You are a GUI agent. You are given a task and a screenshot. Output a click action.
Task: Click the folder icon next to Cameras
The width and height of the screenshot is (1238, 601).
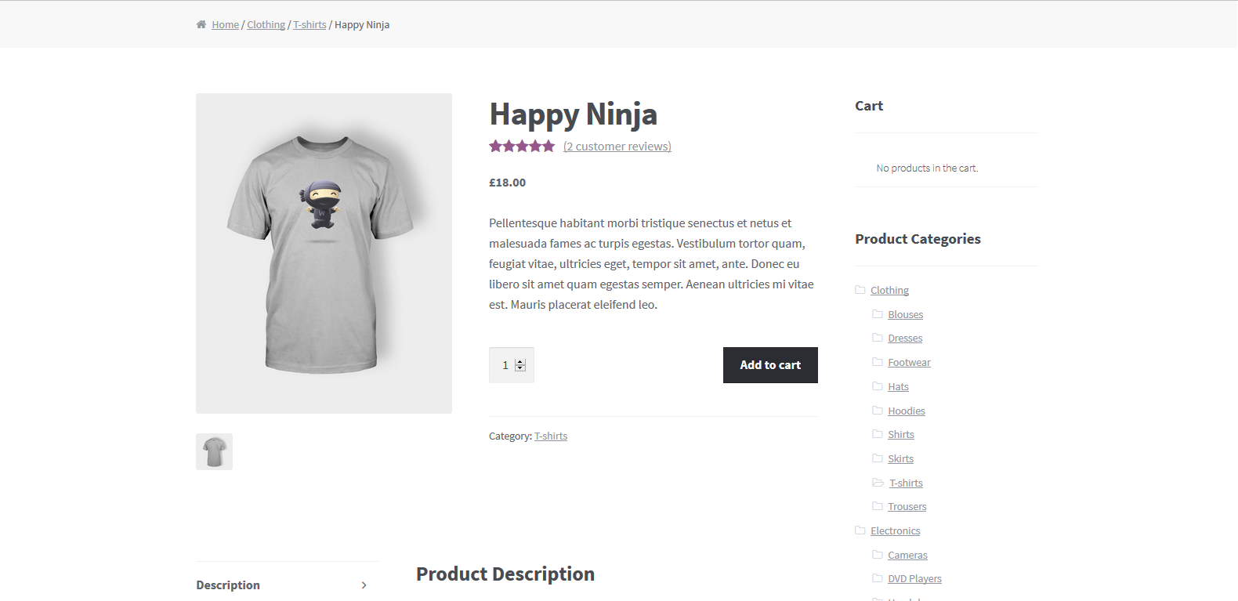click(x=878, y=555)
